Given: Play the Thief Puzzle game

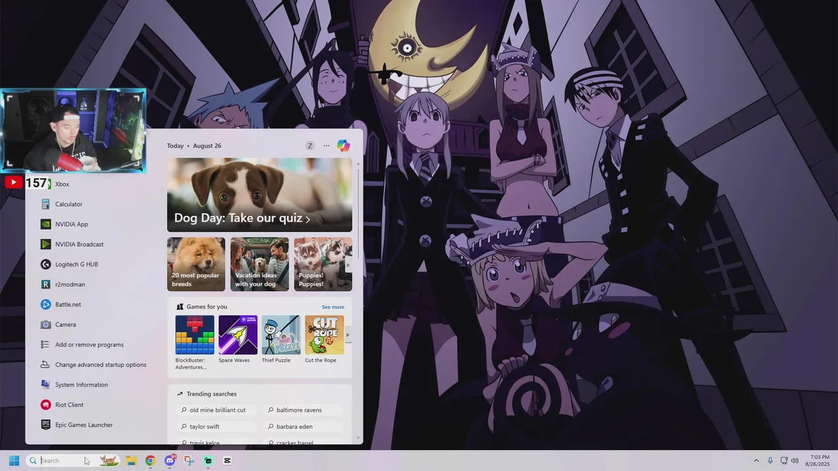Looking at the screenshot, I should (x=281, y=340).
